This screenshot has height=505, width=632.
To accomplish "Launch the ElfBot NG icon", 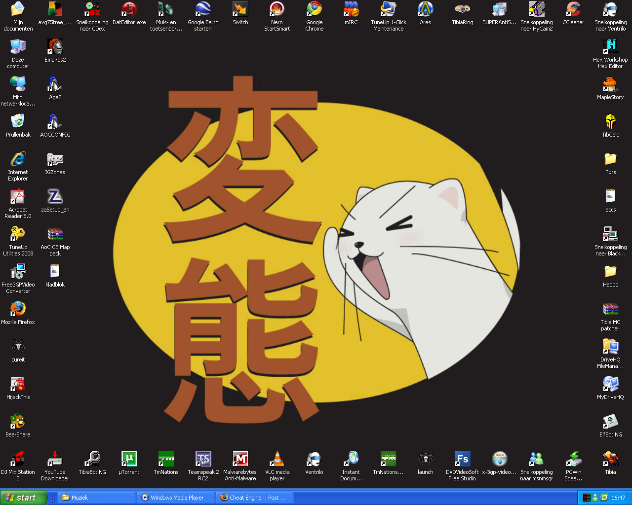I will pos(610,421).
